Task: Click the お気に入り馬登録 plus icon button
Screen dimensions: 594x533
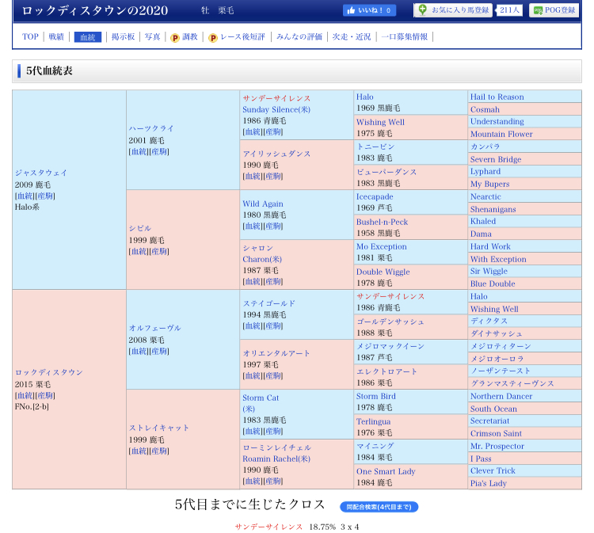Action: pos(423,10)
